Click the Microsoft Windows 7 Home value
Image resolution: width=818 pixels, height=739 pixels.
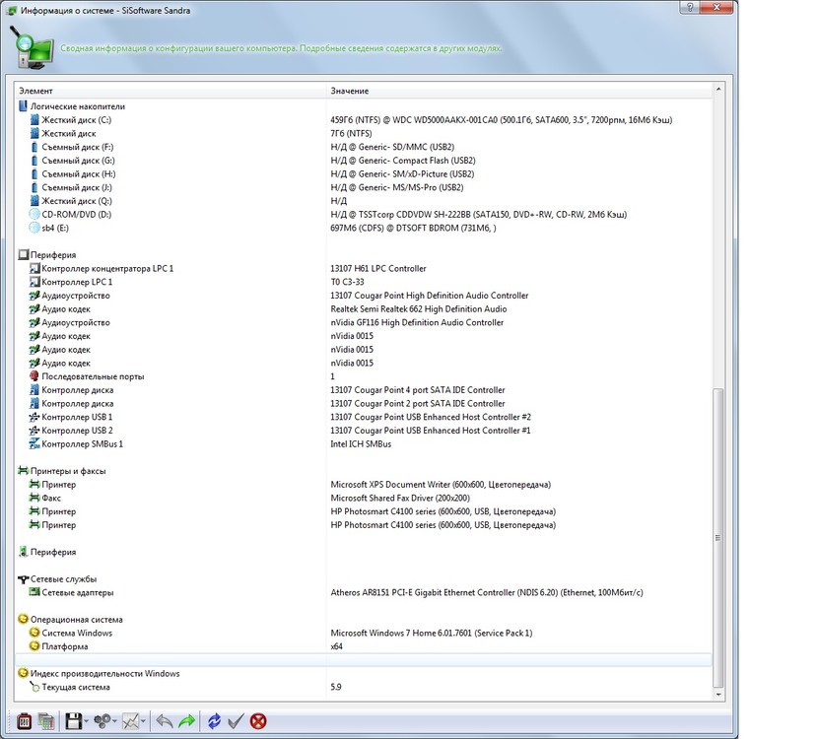point(432,634)
